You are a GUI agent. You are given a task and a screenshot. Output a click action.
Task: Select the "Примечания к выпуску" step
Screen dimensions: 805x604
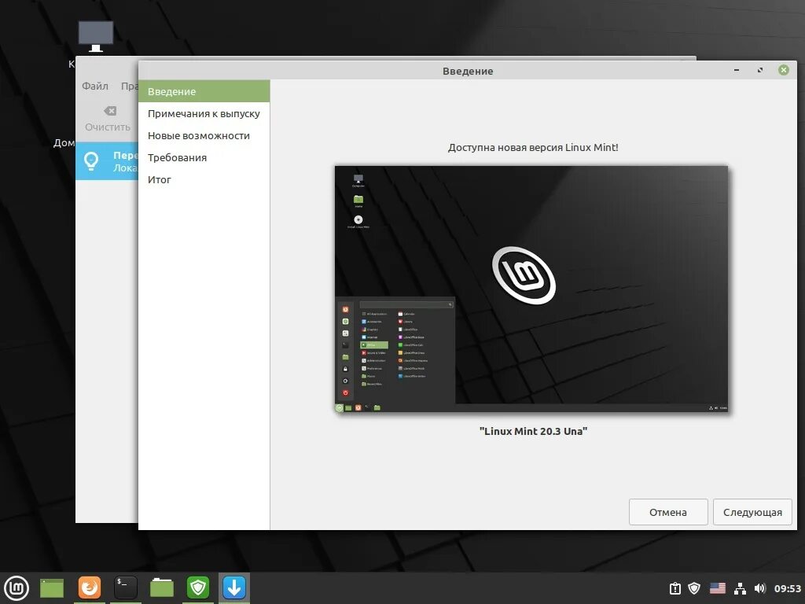203,113
